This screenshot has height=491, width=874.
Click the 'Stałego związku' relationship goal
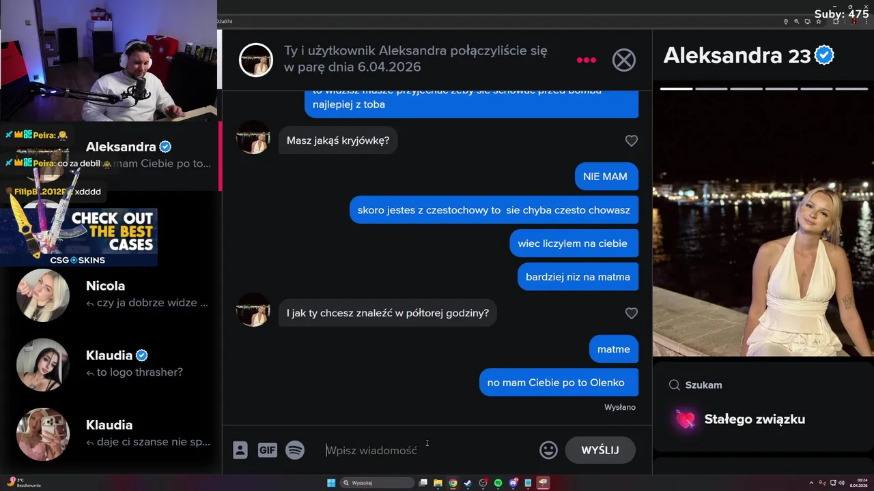755,419
